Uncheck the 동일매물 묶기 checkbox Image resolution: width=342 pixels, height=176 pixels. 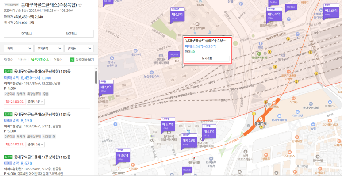point(72,60)
